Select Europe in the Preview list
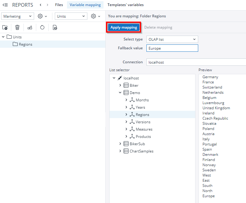This screenshot has height=203, width=246. tap(209, 196)
